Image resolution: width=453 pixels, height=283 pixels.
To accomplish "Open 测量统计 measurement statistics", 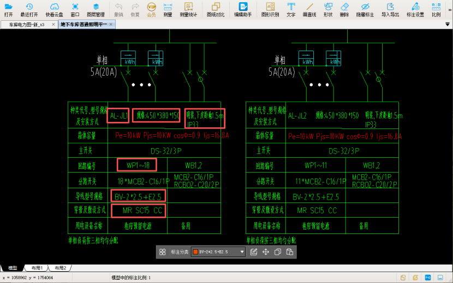I will pos(188,9).
